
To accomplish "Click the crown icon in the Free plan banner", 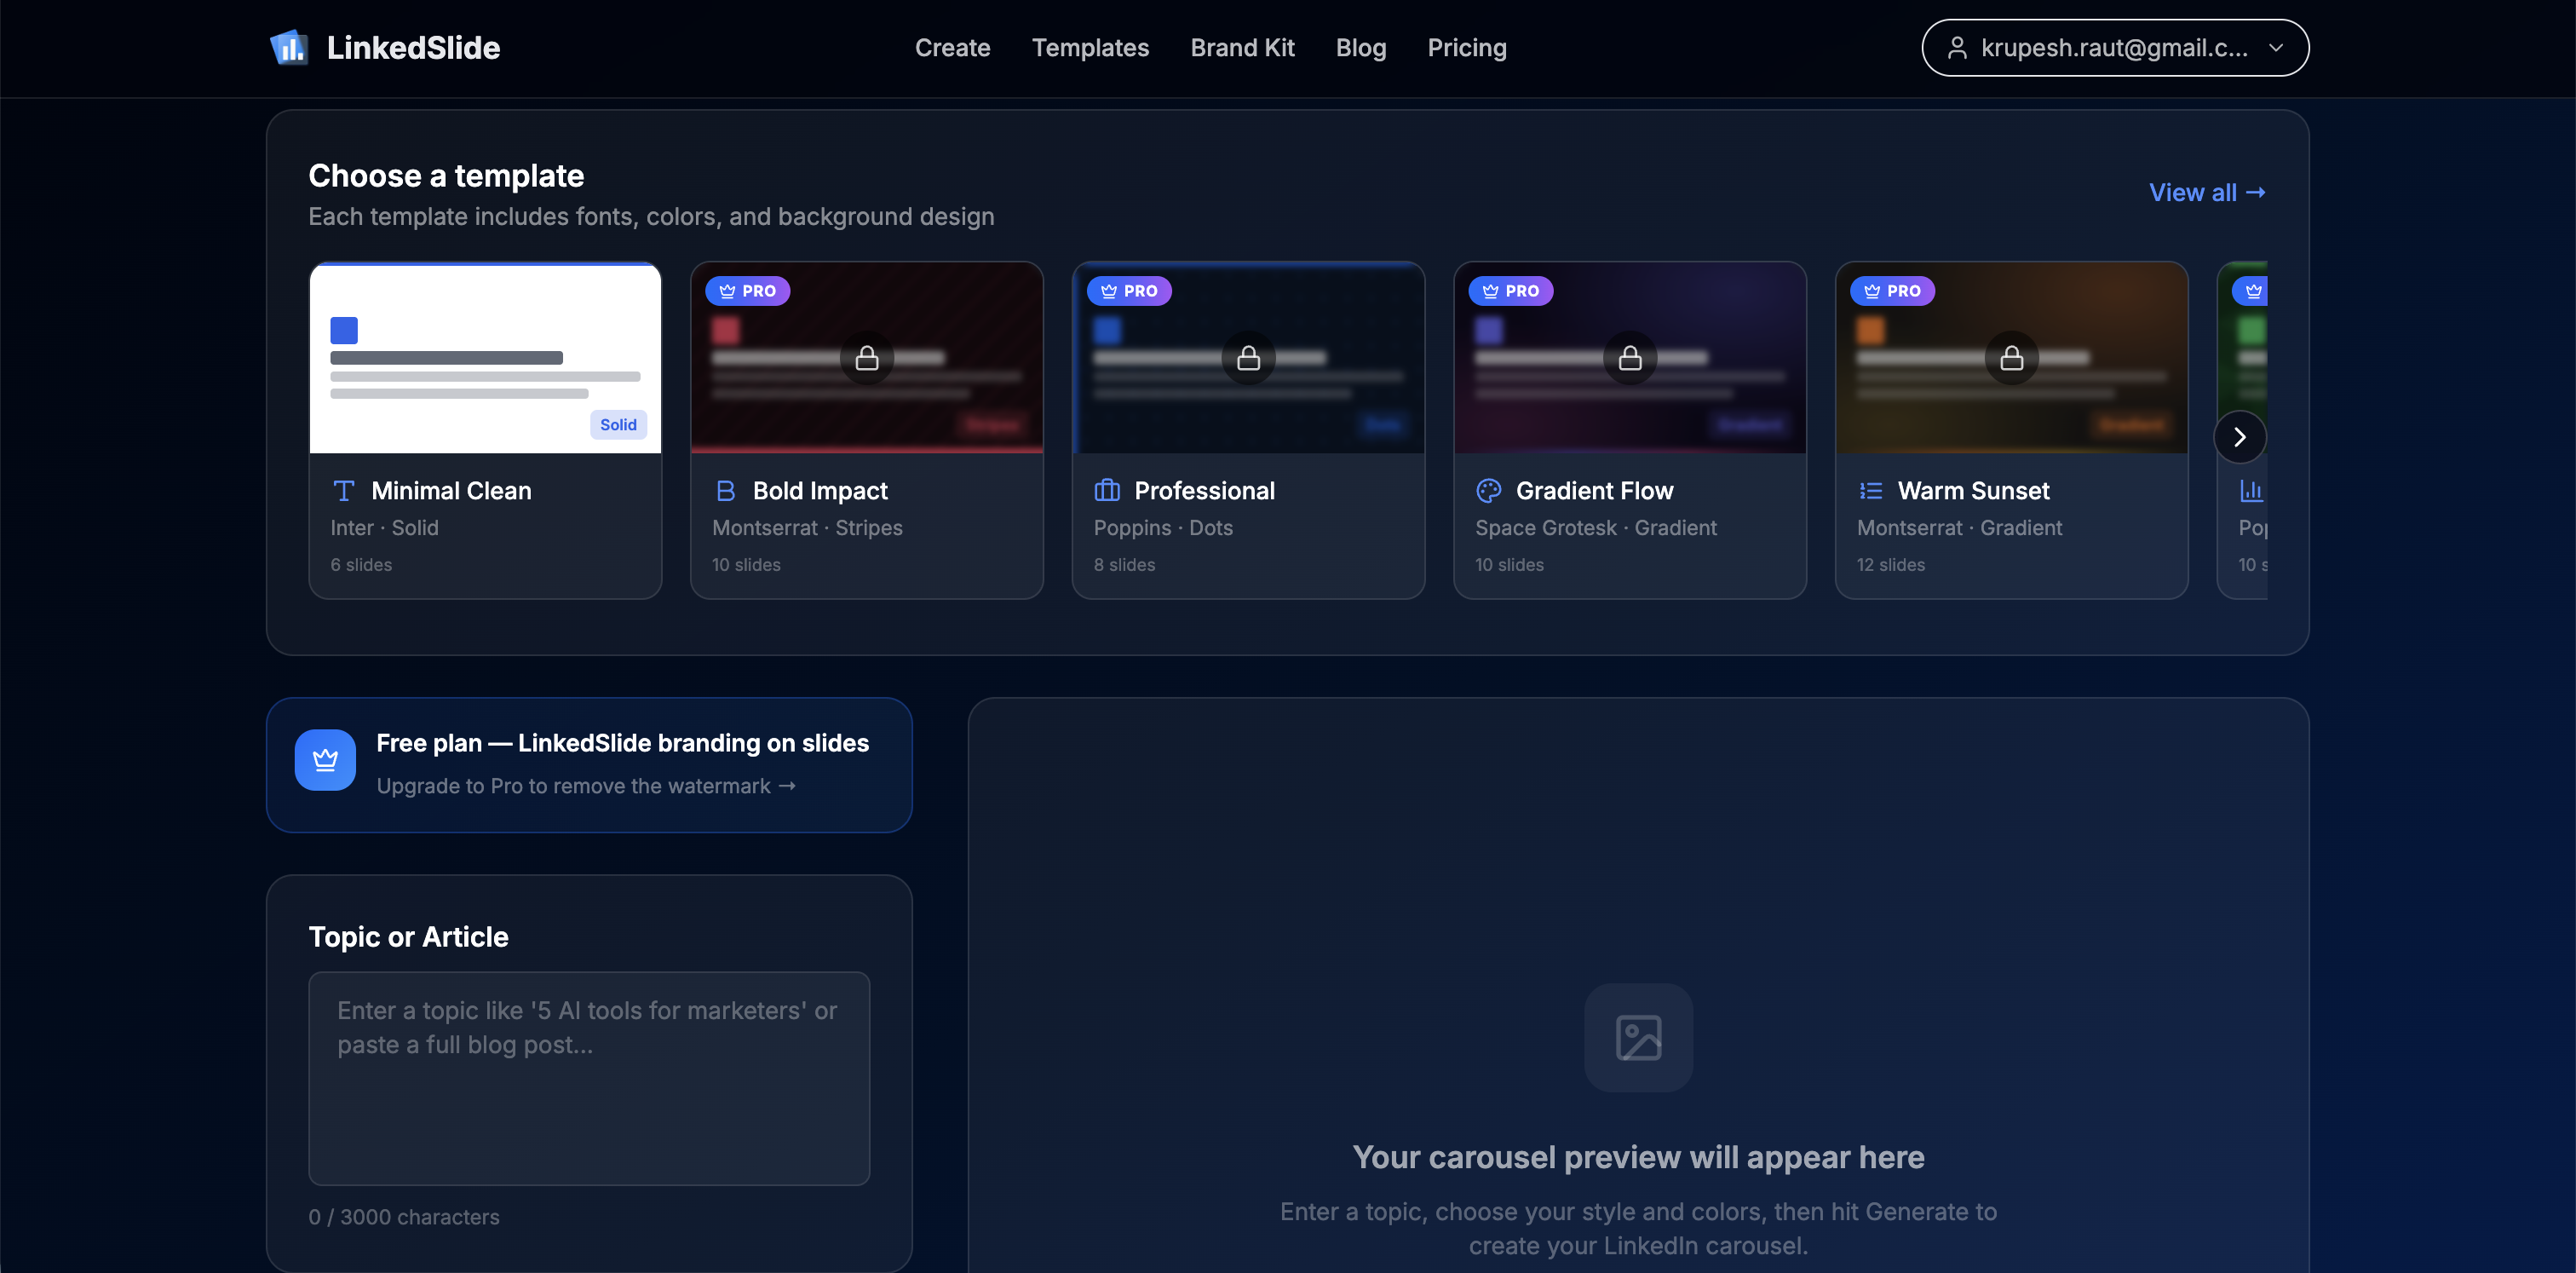I will [325, 759].
